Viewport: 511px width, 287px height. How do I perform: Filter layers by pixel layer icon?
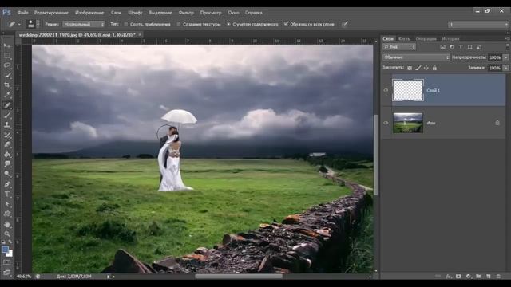442,47
